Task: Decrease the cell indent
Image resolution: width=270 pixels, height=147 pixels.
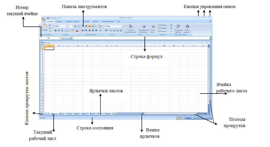Action: point(93,31)
